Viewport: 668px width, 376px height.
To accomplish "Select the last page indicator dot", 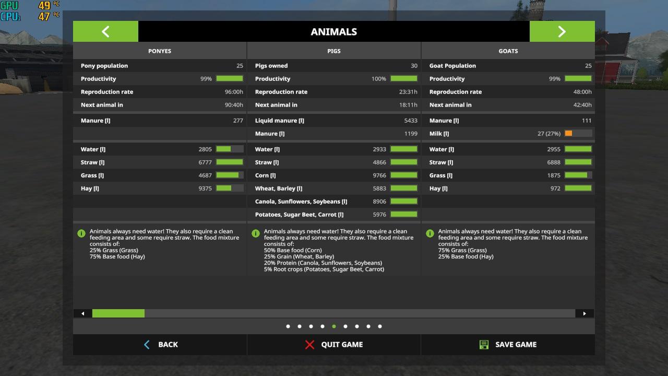I will [x=380, y=326].
